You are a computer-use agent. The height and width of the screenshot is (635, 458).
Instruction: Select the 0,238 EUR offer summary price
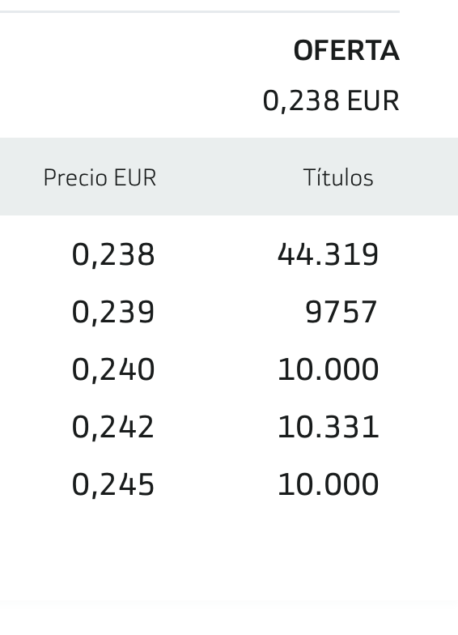click(x=331, y=100)
